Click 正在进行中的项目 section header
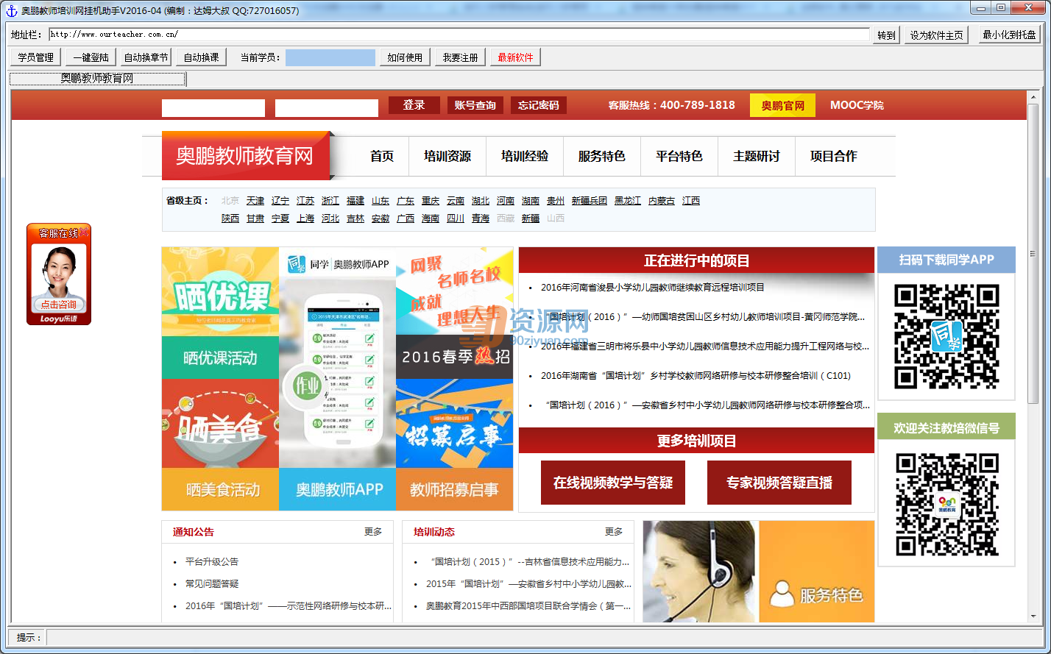Image resolution: width=1051 pixels, height=654 pixels. [696, 260]
